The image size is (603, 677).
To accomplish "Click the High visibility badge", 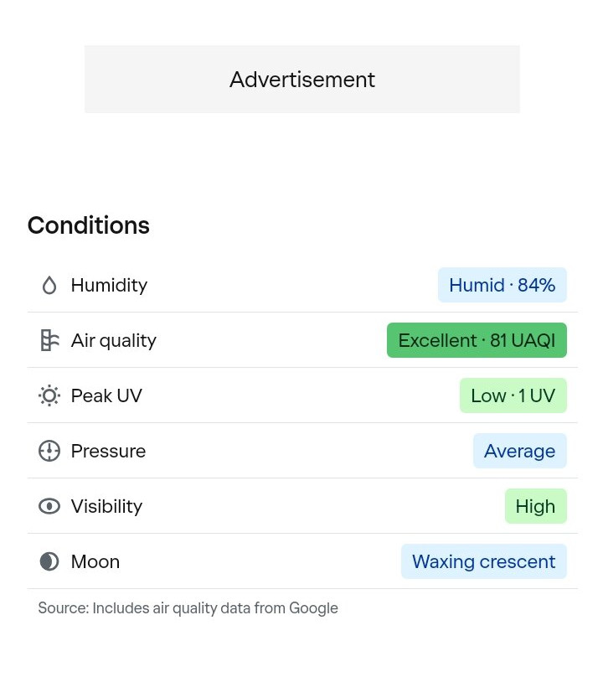I will point(535,506).
